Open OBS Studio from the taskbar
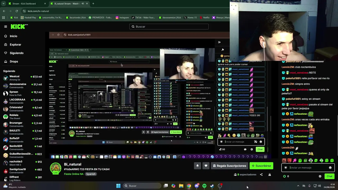 220,186
